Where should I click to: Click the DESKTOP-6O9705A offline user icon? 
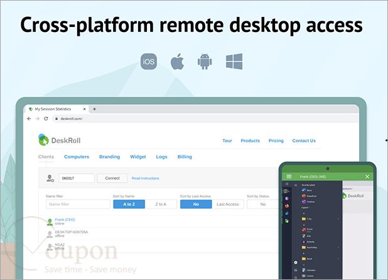(50, 234)
